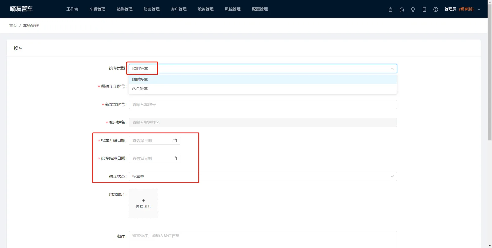Open calendar icon for 换车开始日期
Viewport: 492px width, 248px height.
[175, 140]
